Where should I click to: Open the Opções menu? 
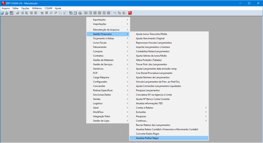click(x=25, y=8)
